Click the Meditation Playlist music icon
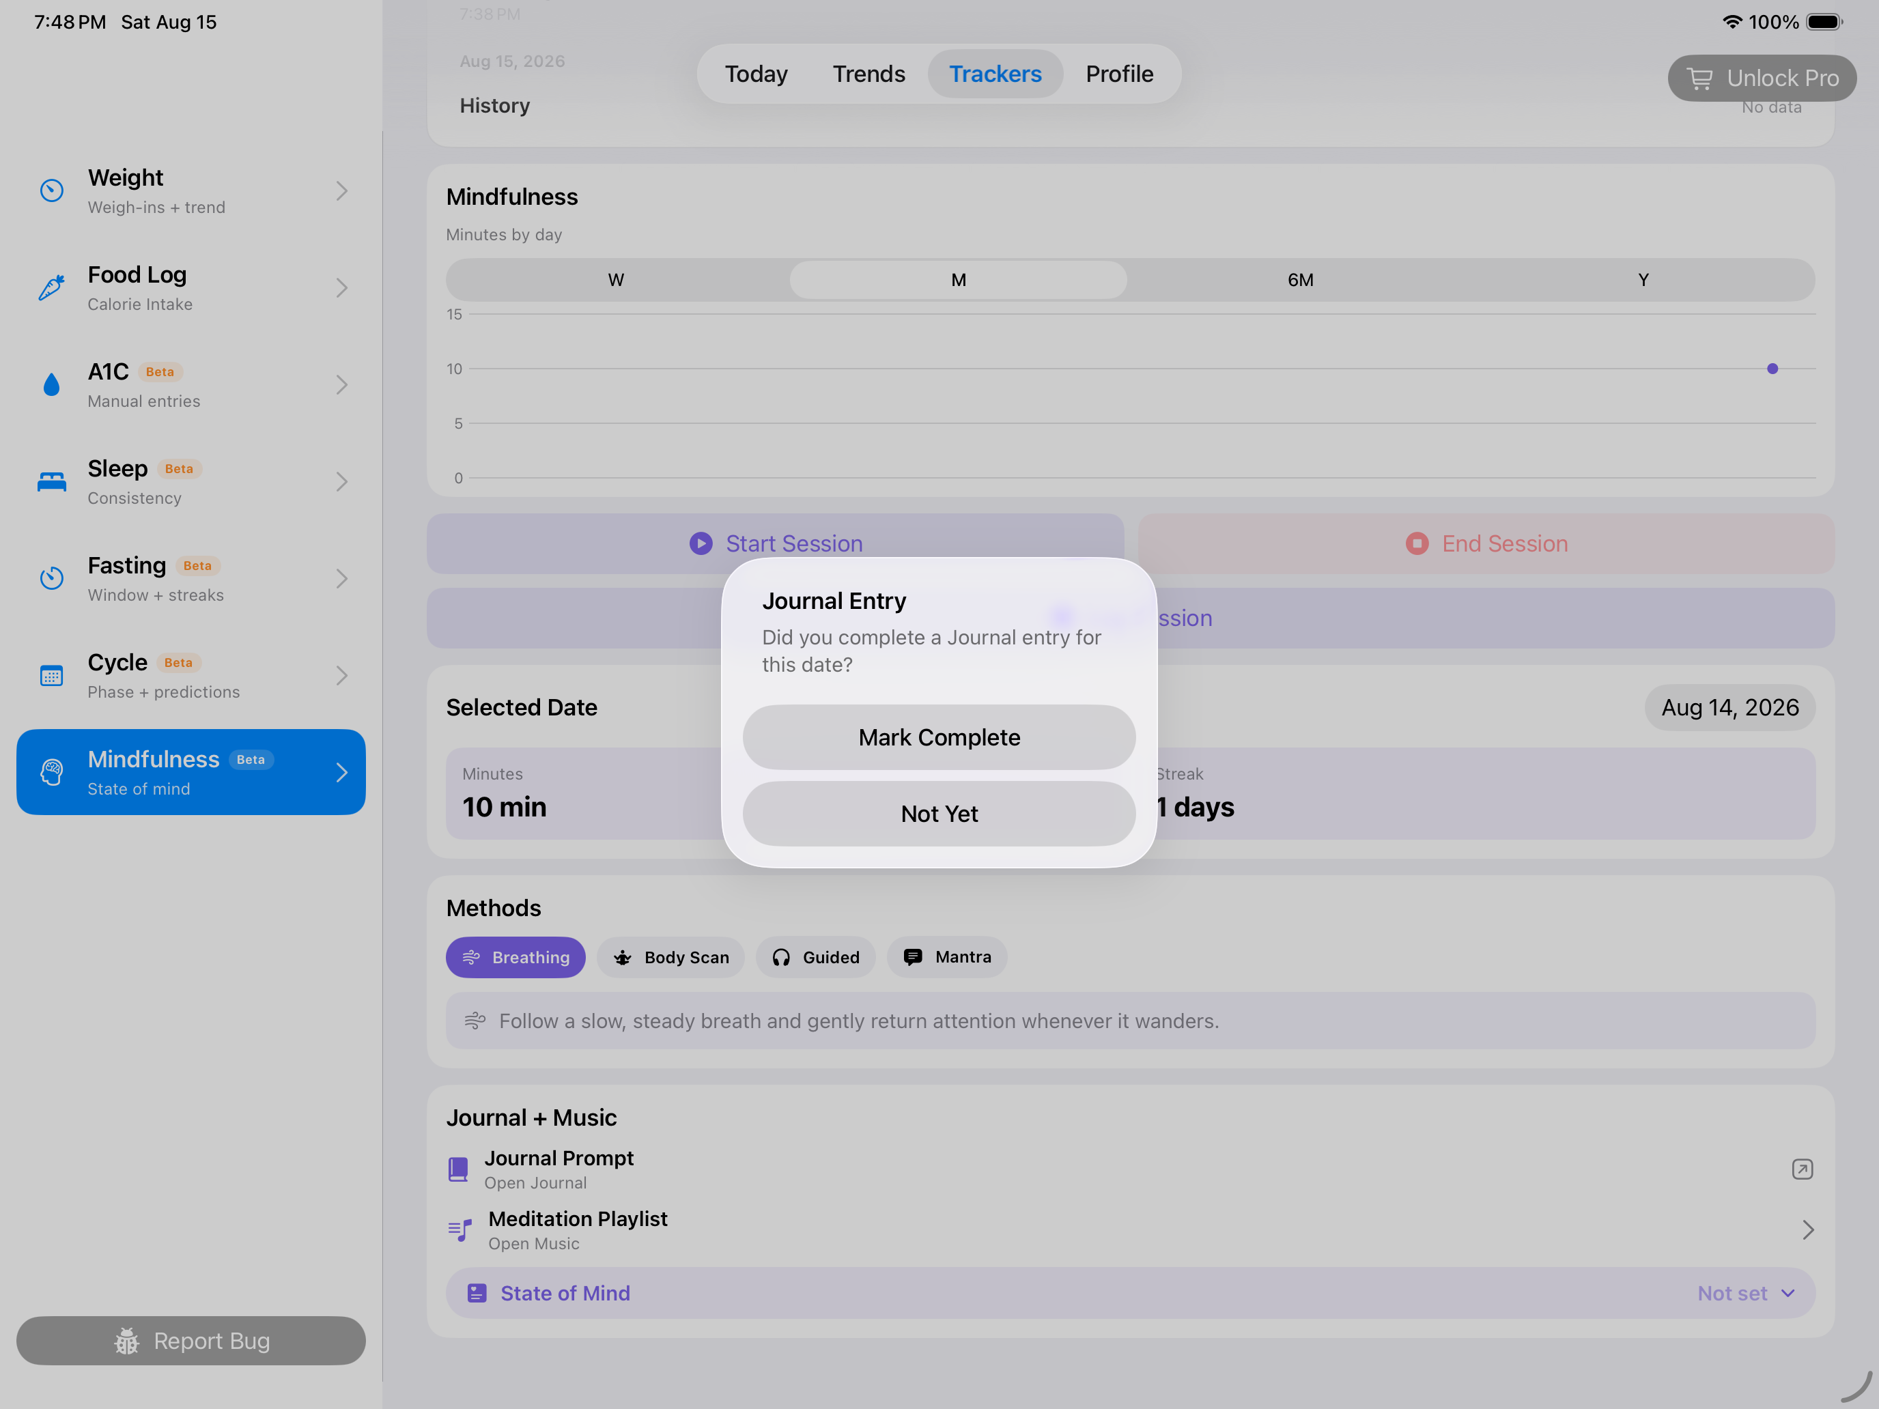 coord(460,1229)
